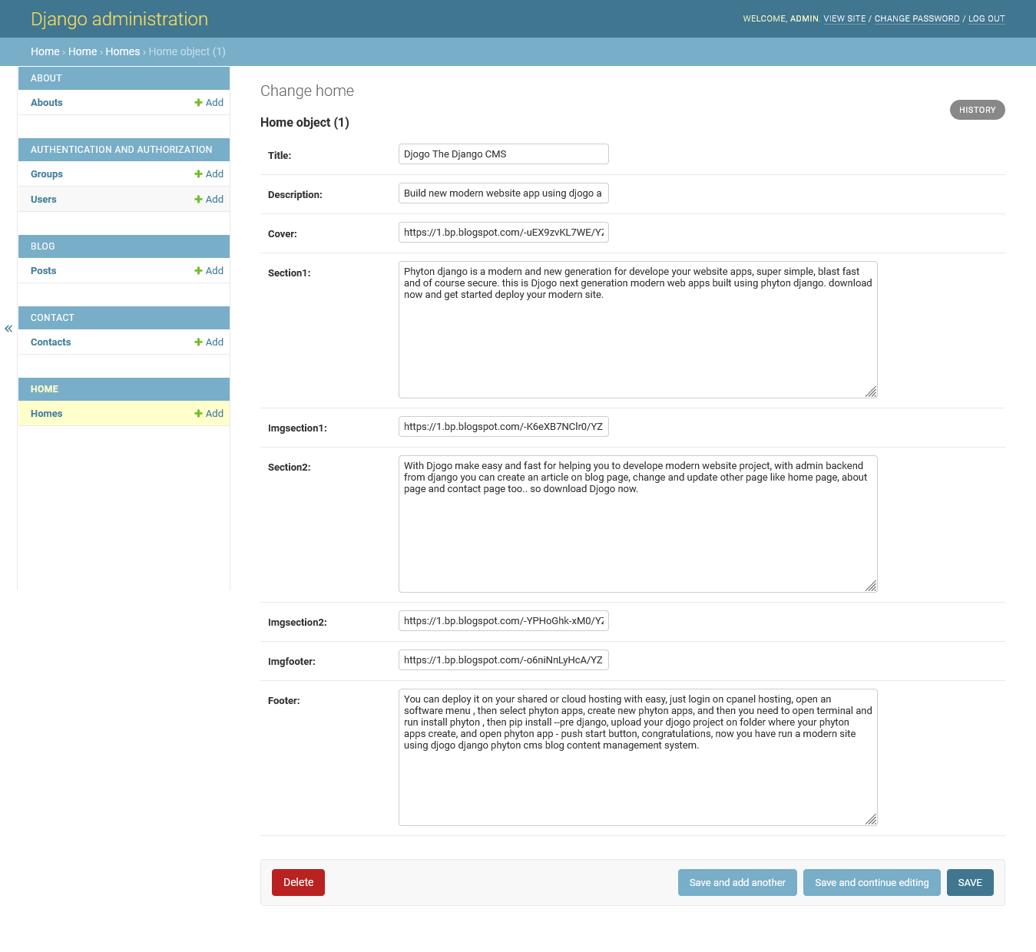Screen dimensions: 1036x952
Task: Click the plus Add link for Groups
Action: 209,174
